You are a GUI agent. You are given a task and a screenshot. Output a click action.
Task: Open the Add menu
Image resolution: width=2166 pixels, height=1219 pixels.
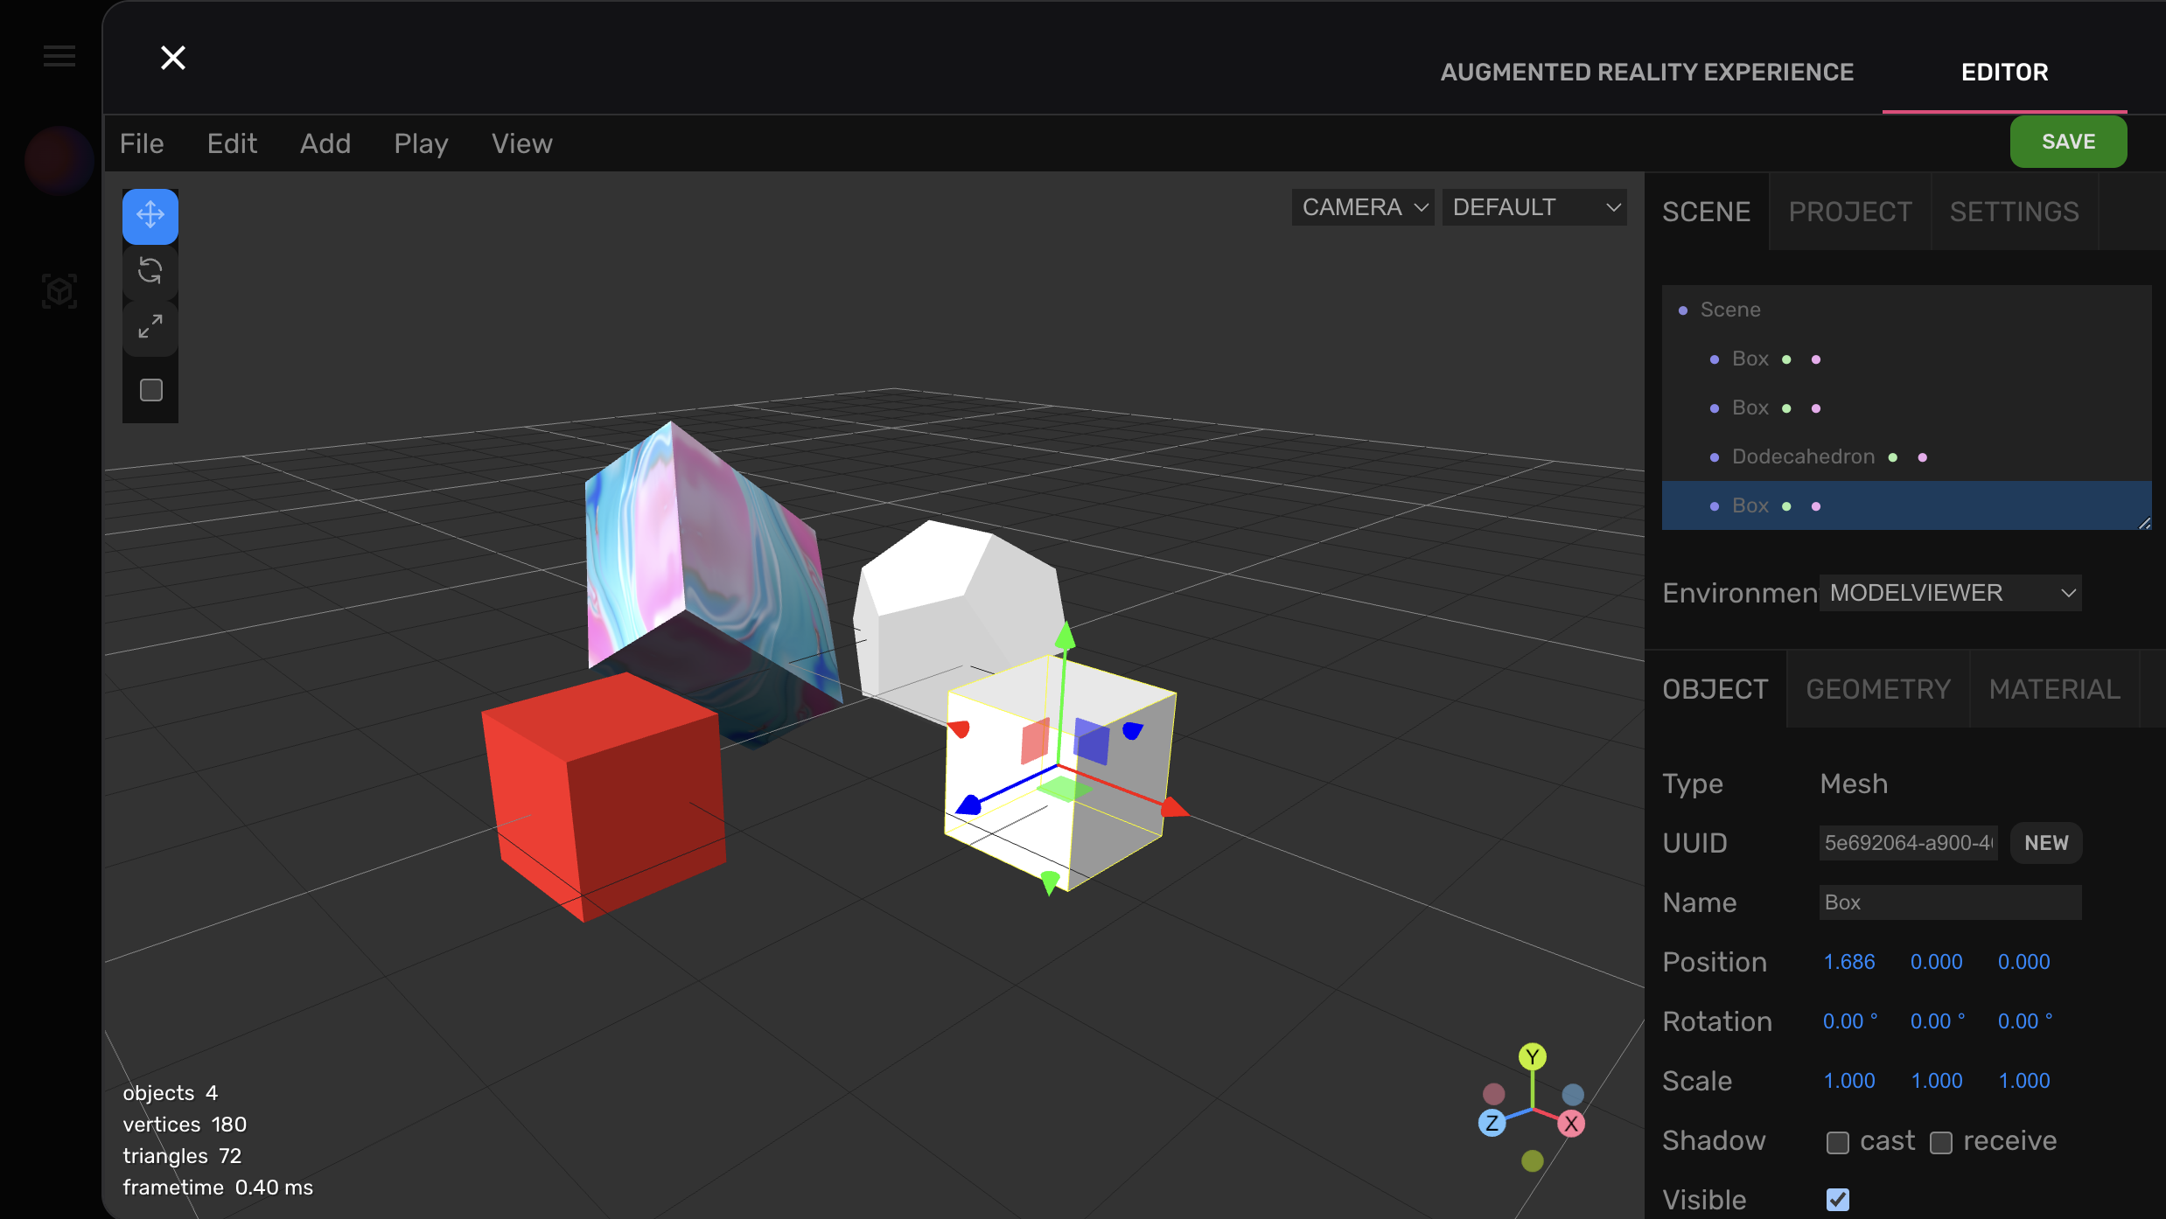pyautogui.click(x=325, y=143)
